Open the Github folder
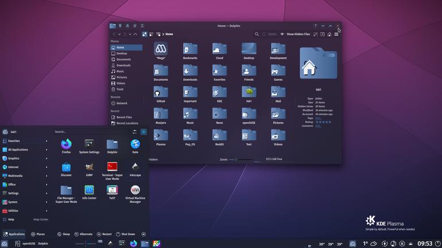The width and height of the screenshot is (442, 248). pyautogui.click(x=161, y=94)
